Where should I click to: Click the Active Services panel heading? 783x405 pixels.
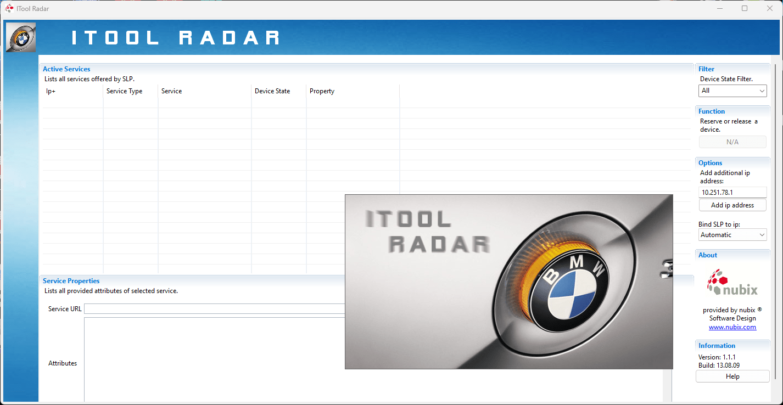(66, 69)
